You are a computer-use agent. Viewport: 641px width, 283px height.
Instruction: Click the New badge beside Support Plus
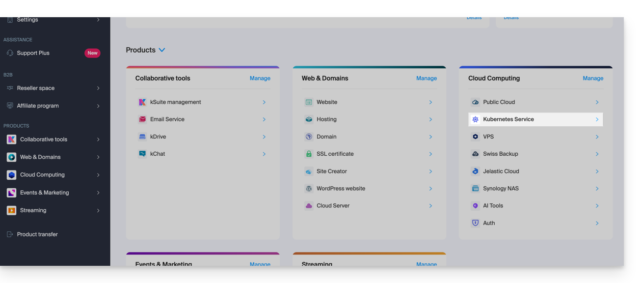92,53
